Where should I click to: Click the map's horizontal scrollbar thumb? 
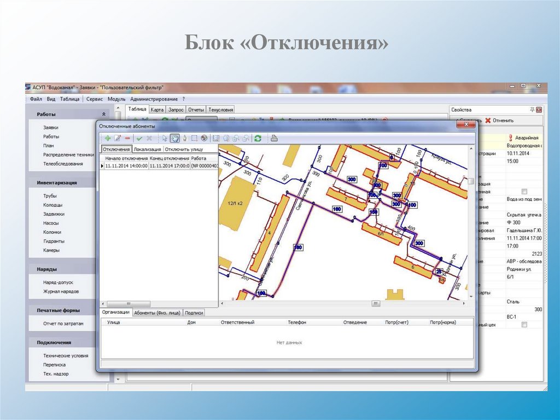[376, 303]
